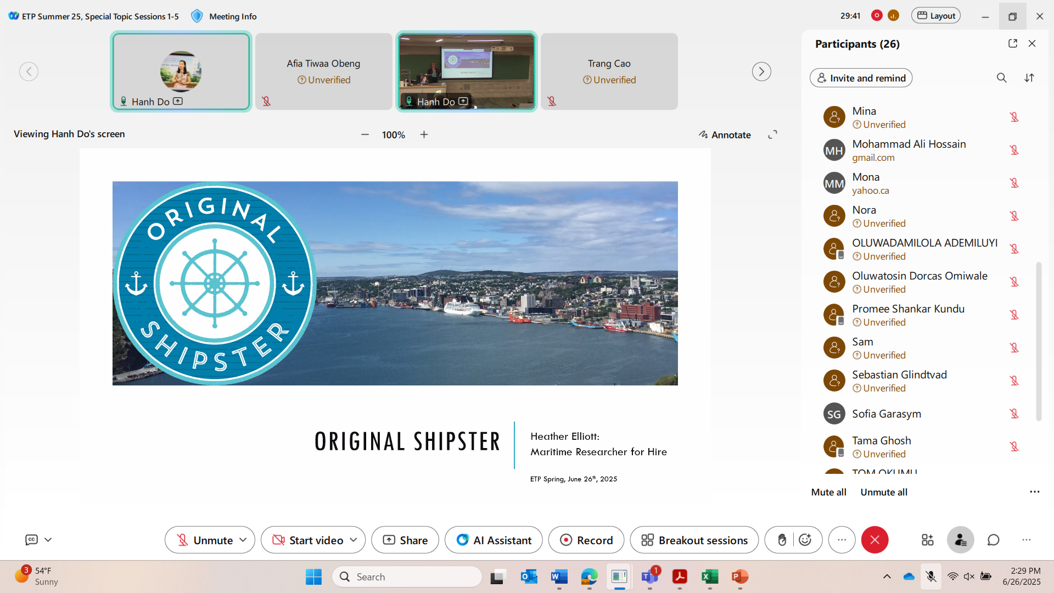The width and height of the screenshot is (1054, 593).
Task: Zoom out shared screen with minus button
Action: pos(365,135)
